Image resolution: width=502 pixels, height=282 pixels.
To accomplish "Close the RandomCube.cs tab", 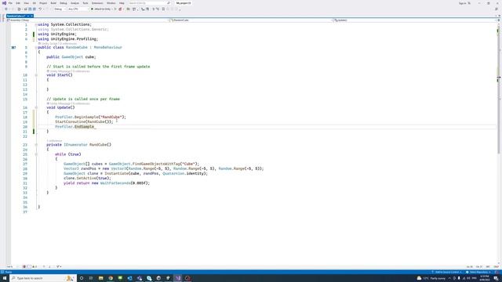I will (x=31, y=16).
